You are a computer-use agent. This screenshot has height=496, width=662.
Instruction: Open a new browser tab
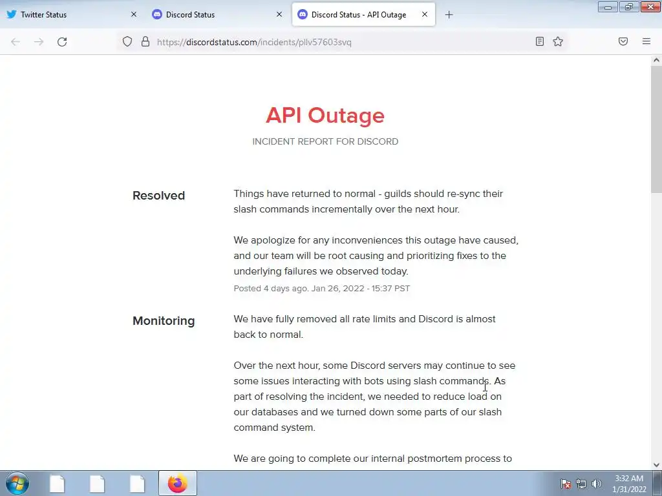click(x=449, y=15)
